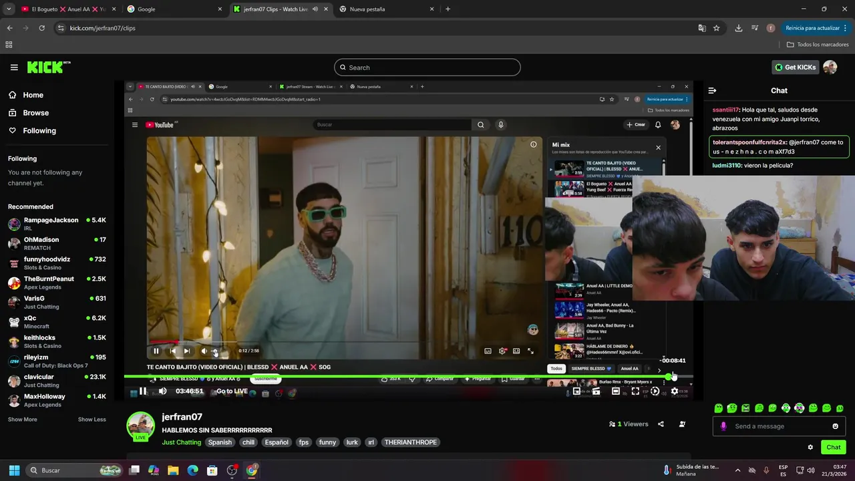Click Reinicia para actualizar button

(812, 28)
